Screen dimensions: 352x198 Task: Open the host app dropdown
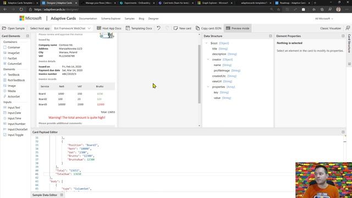[x=72, y=28]
